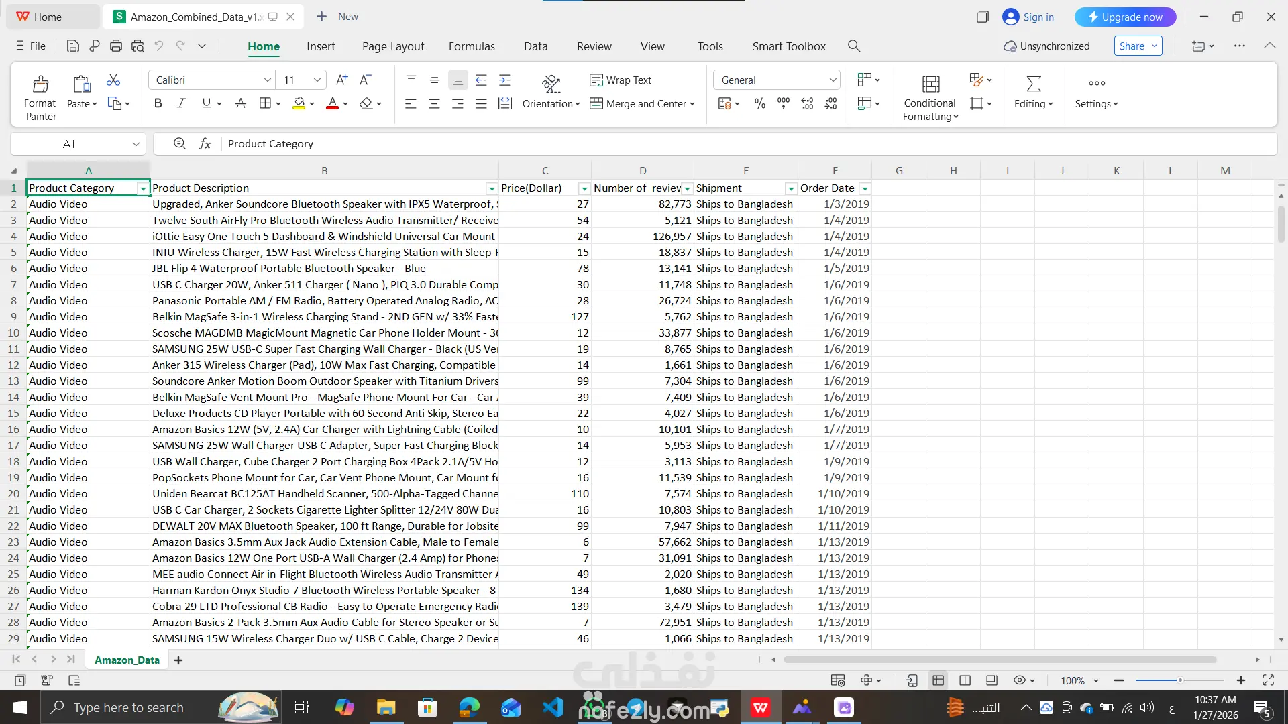Click the Percent style icon

[759, 104]
